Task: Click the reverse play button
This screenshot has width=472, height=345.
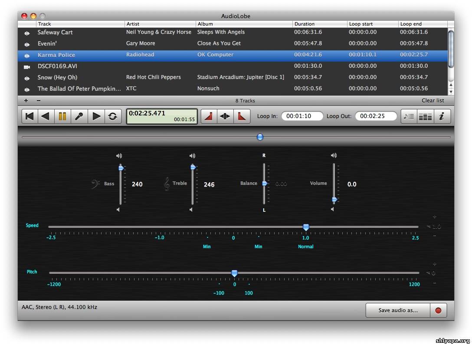Action: pos(46,116)
